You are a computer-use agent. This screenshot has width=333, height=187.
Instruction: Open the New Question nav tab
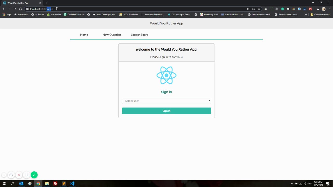[x=112, y=35]
